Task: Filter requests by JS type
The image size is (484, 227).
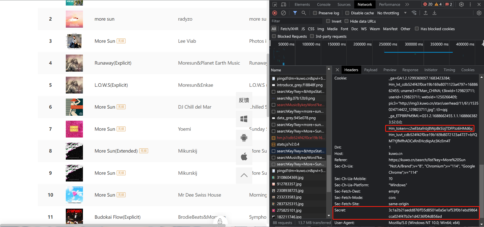Action: pyautogui.click(x=303, y=29)
